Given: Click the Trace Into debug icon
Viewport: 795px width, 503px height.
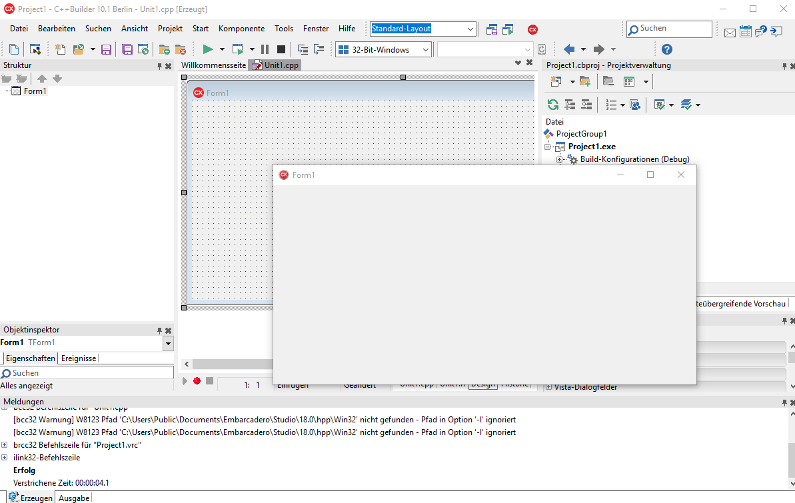Looking at the screenshot, I should [303, 49].
